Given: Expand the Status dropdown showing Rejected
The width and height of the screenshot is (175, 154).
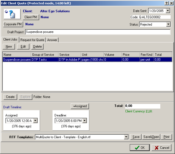Looking at the screenshot, I should point(168,24).
